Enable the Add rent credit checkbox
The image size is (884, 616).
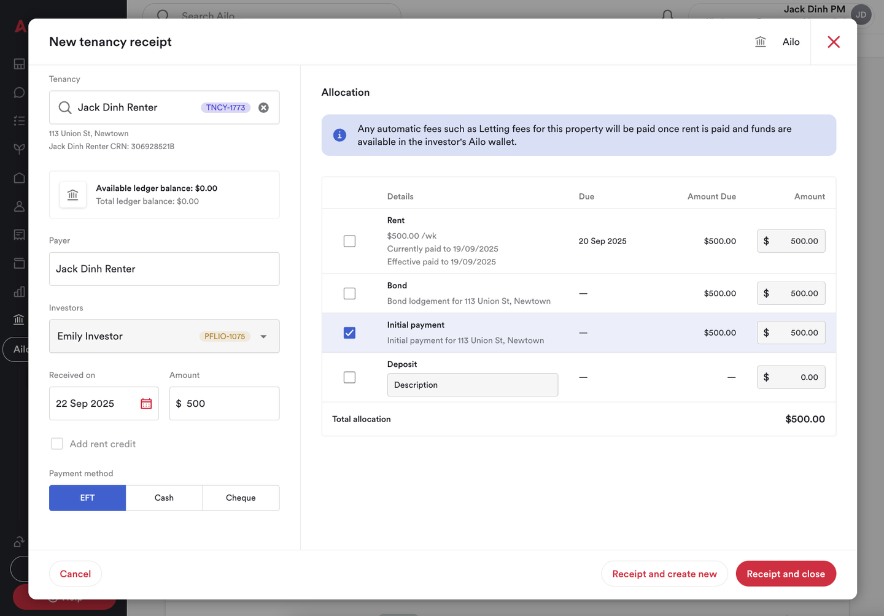pos(56,444)
